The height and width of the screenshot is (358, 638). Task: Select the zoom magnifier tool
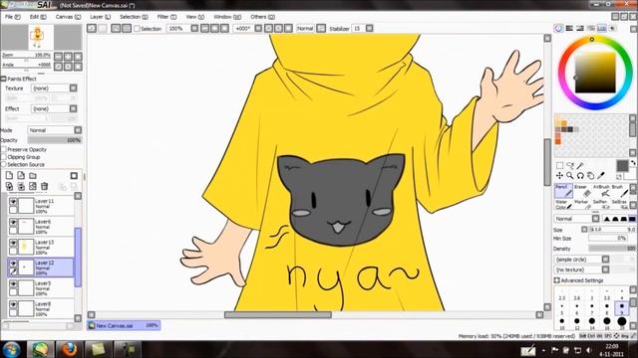tap(570, 176)
